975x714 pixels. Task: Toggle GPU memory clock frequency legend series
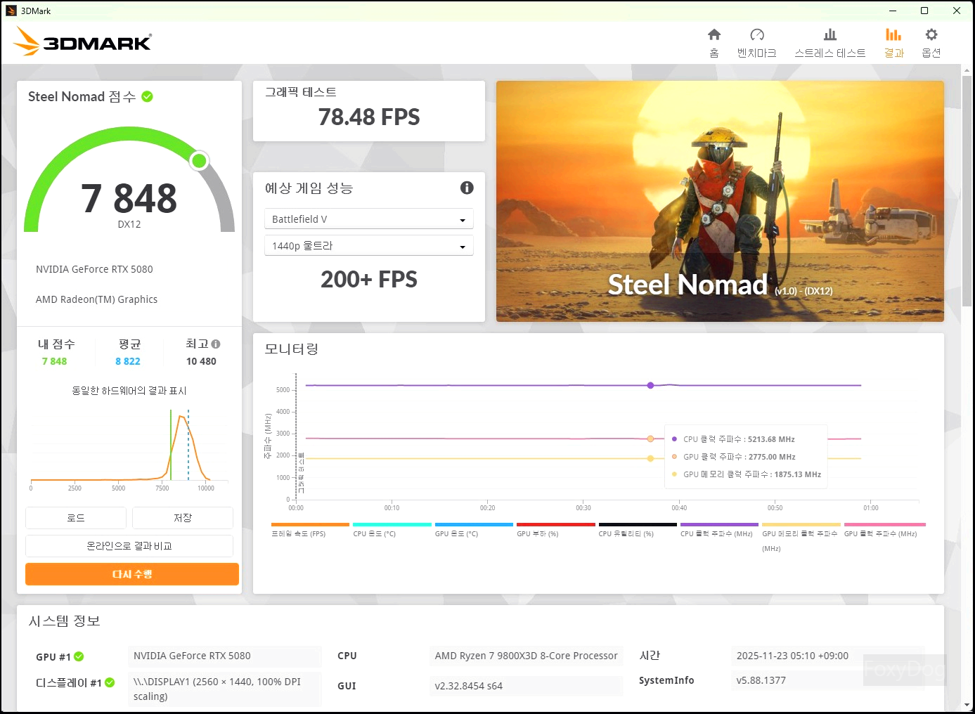(801, 537)
